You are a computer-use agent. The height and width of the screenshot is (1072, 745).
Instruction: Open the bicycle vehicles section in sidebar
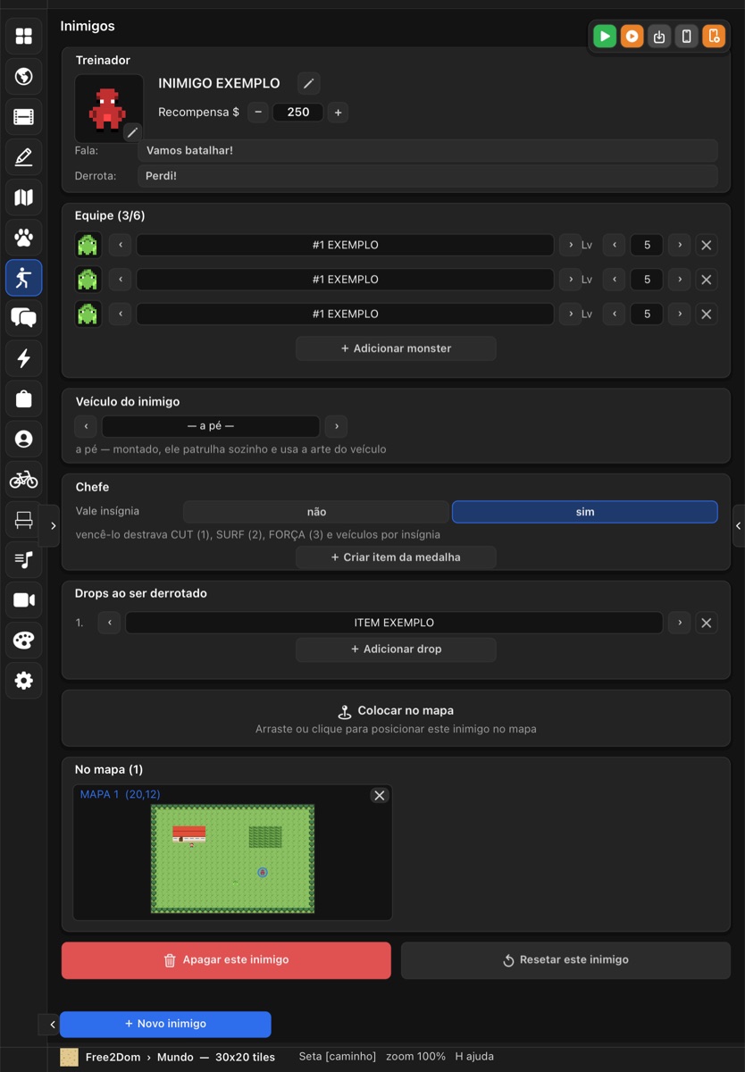tap(24, 480)
